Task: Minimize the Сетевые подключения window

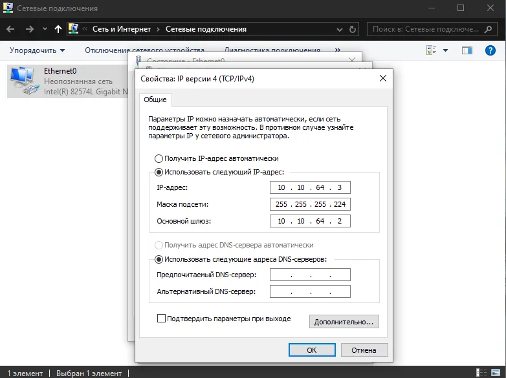Action: [x=432, y=8]
